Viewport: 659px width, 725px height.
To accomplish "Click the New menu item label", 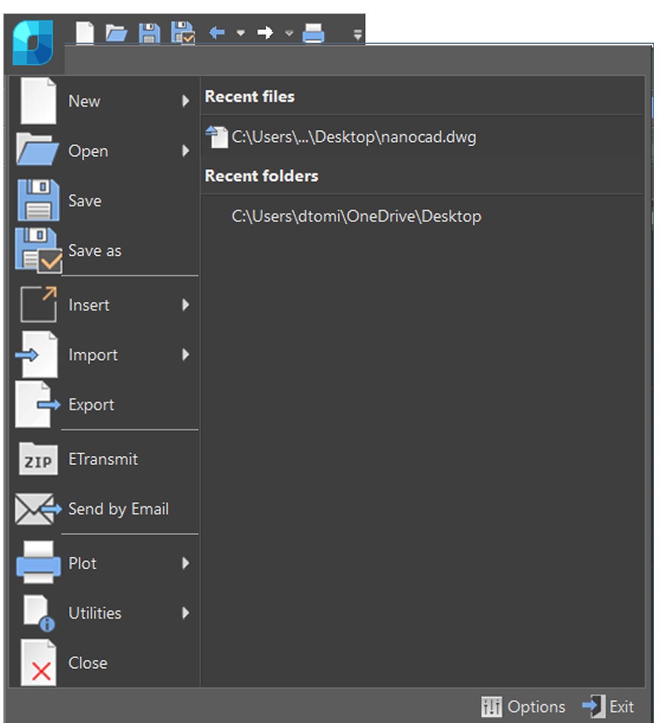I will pos(84,101).
